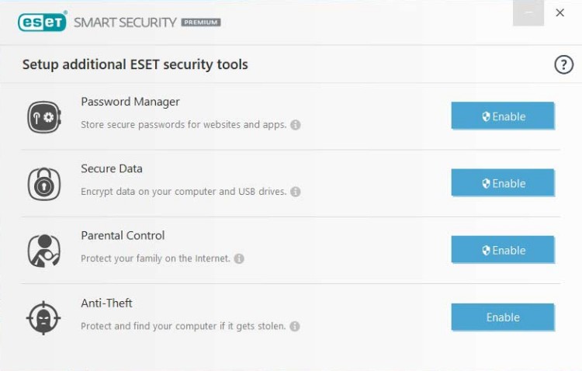The image size is (582, 371).
Task: Click the Password Manager safe icon
Action: 44,117
